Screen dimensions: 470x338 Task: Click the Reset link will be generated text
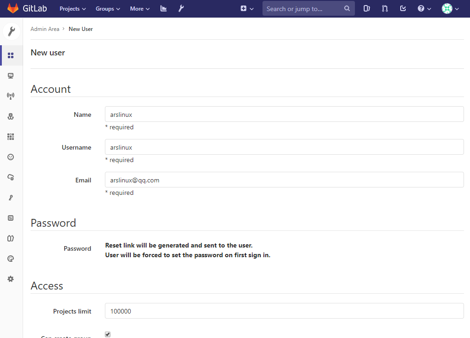pos(179,246)
